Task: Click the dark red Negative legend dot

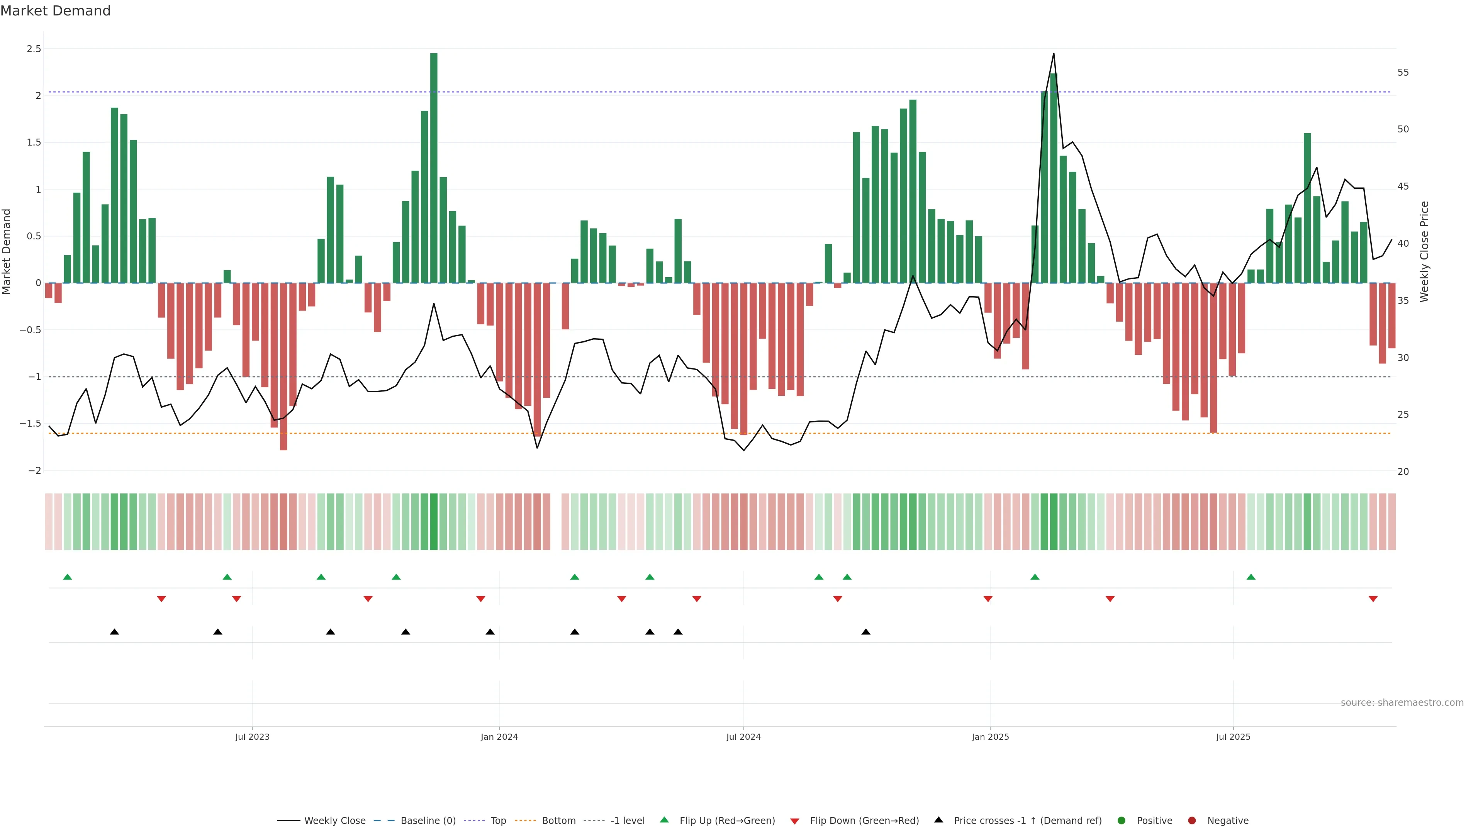Action: click(x=1192, y=820)
